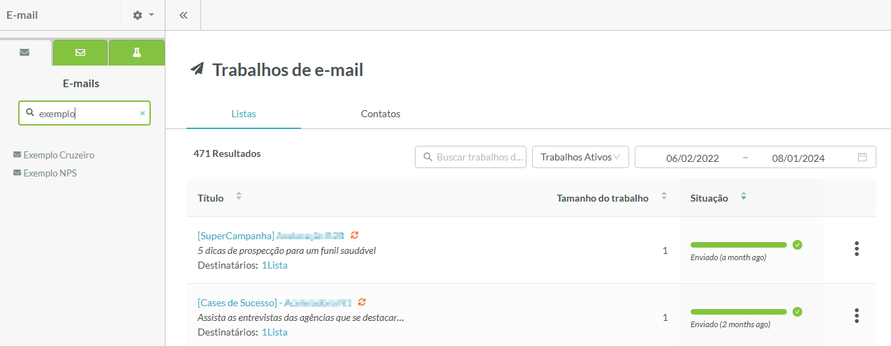Click progress bar of Cases de Sucesso job
Image resolution: width=891 pixels, height=346 pixels.
(x=738, y=312)
